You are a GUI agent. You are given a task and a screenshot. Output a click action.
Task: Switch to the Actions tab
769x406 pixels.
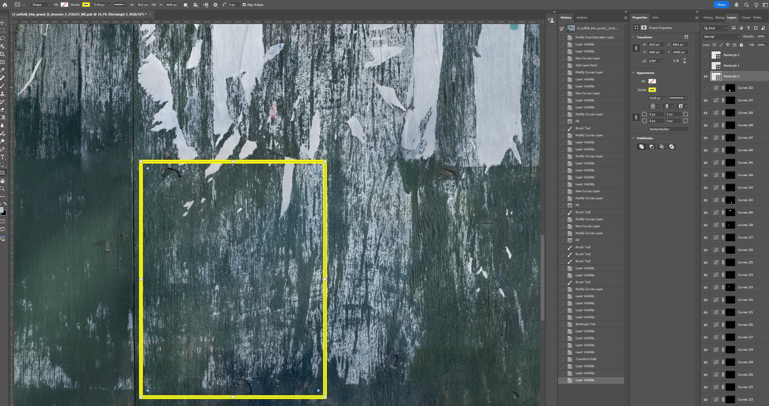(x=581, y=18)
